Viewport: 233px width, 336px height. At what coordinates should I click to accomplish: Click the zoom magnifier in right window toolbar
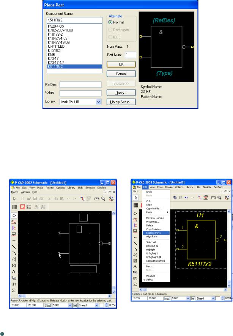click(x=219, y=198)
